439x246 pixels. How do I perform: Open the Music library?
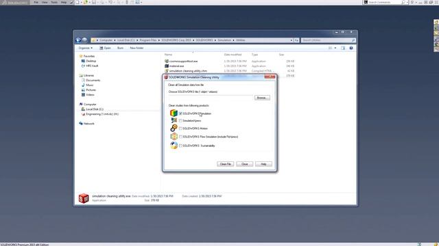pyautogui.click(x=90, y=85)
